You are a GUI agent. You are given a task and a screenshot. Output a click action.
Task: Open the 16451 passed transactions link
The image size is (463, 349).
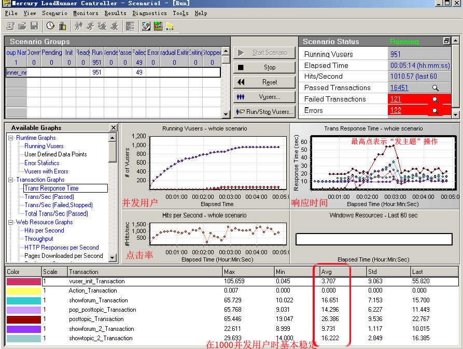399,88
